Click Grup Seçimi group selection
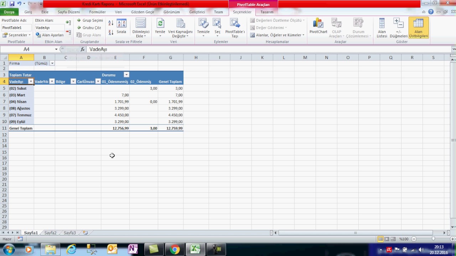Screen dimensions: 456x256 [90, 20]
